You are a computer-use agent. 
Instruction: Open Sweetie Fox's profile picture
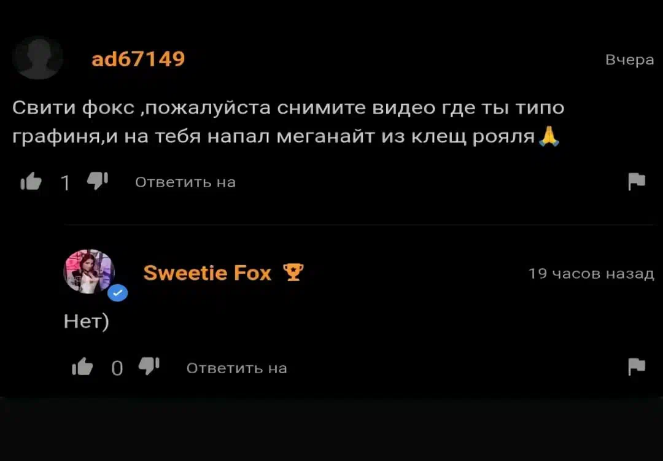[89, 271]
